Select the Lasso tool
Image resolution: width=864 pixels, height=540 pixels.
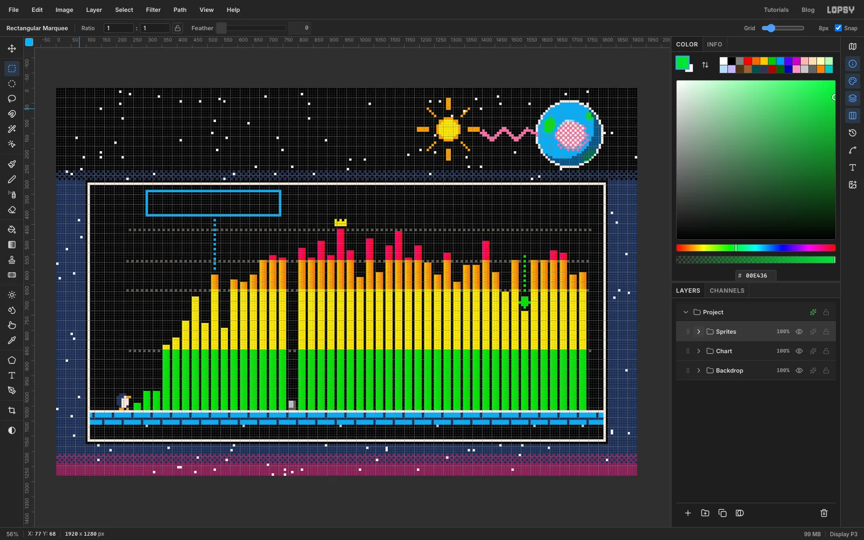coord(11,99)
